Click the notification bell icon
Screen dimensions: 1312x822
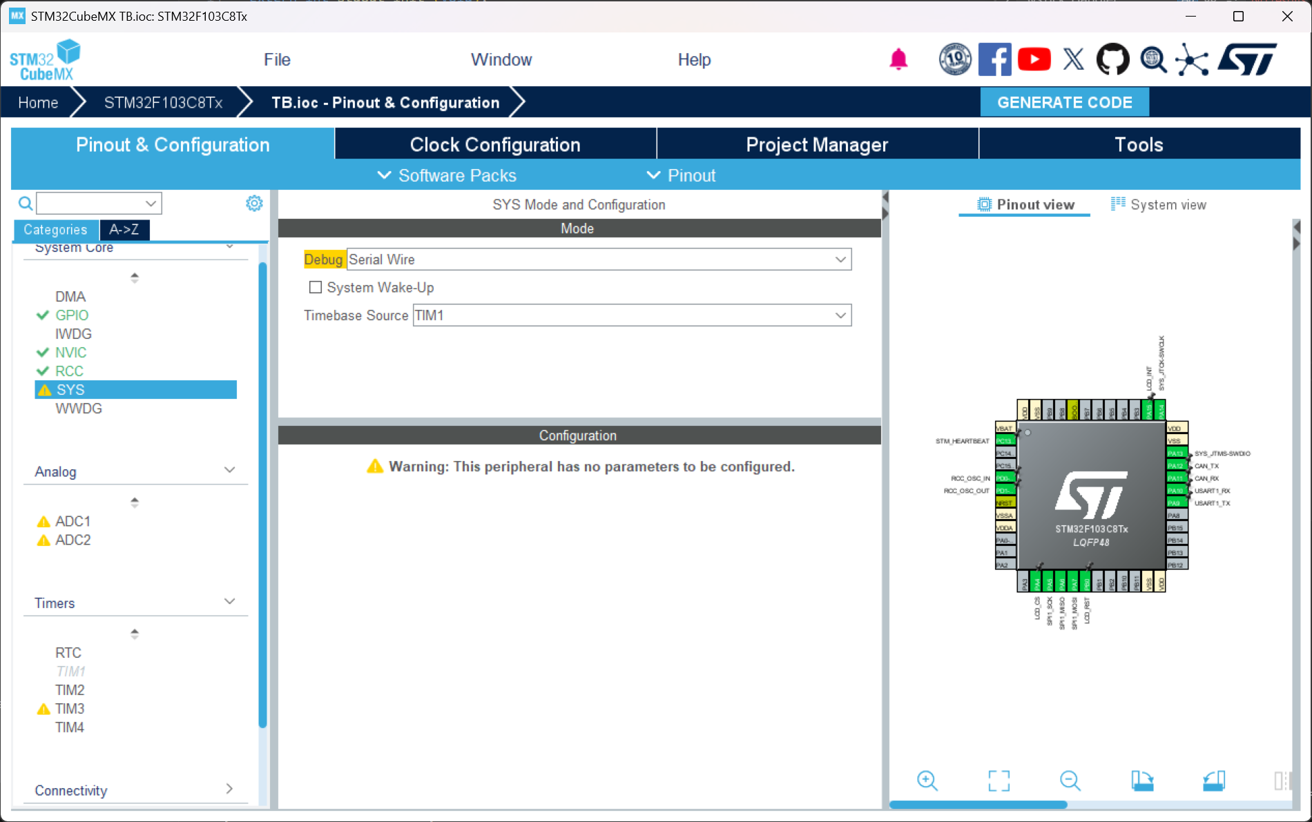(898, 60)
